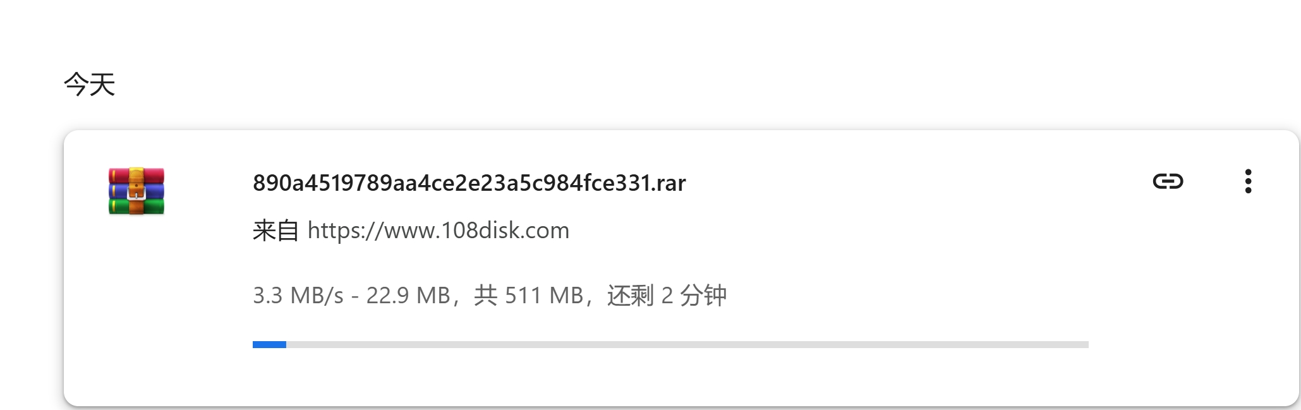
Task: Click the 22.9 MB downloaded amount
Action: point(408,296)
